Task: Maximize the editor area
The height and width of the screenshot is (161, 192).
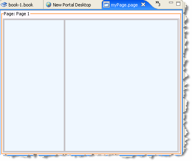Action: [178, 4]
